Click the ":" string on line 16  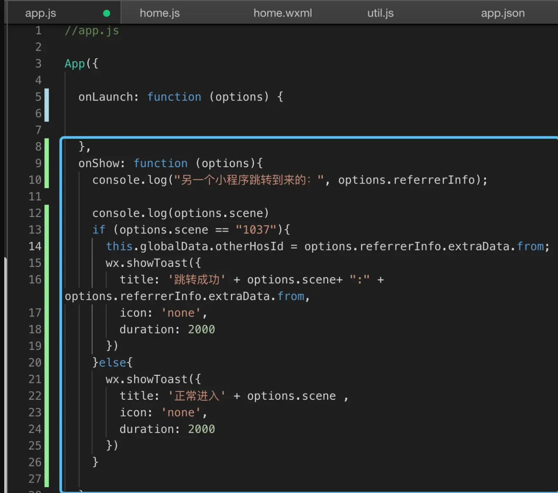[x=360, y=280]
